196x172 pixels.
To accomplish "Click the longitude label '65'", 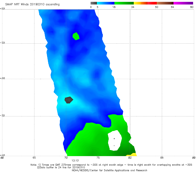I will pyautogui.click(x=34, y=158).
